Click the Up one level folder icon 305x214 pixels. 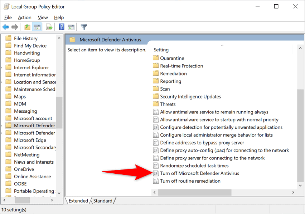pyautogui.click(x=27, y=27)
